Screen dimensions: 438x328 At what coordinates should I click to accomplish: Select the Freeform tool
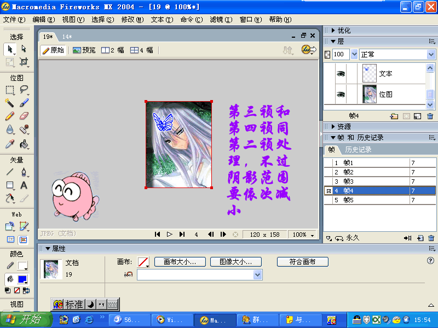[10, 198]
